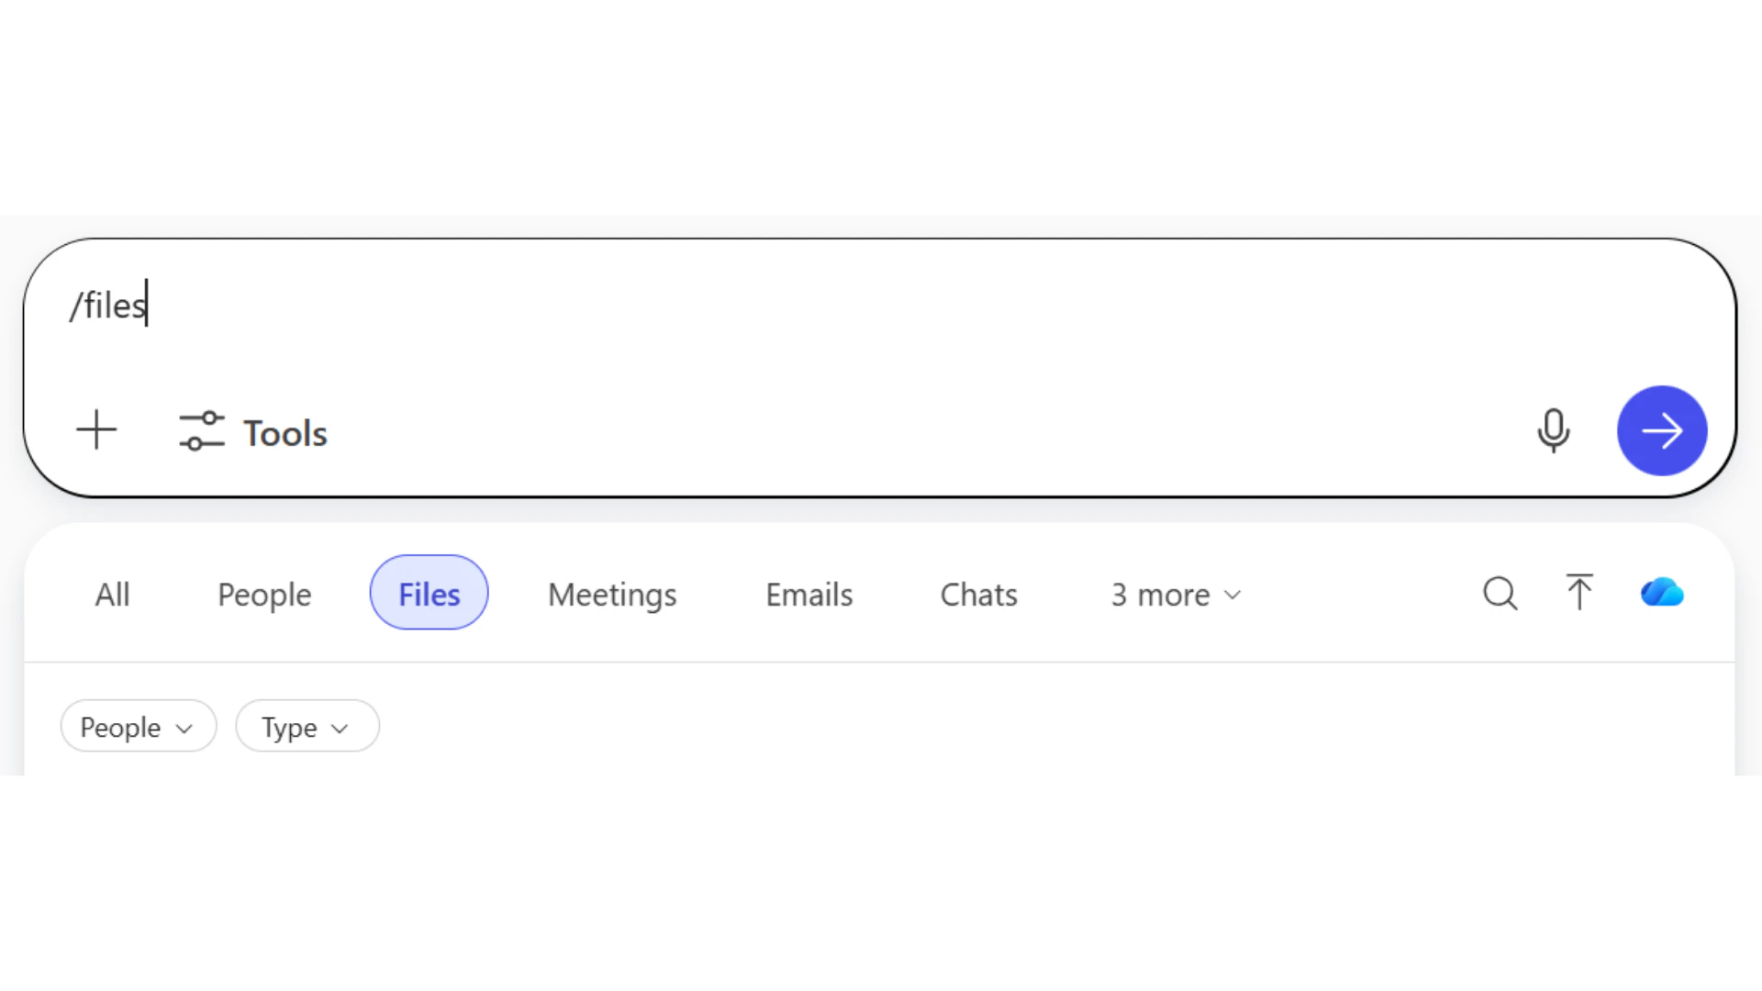Activate the microphone for voice input
The width and height of the screenshot is (1762, 991).
click(1554, 430)
